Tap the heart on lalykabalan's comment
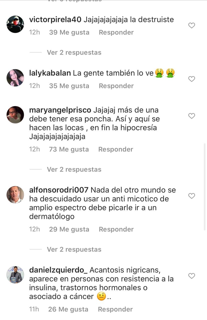207x320 pixels. [191, 79]
